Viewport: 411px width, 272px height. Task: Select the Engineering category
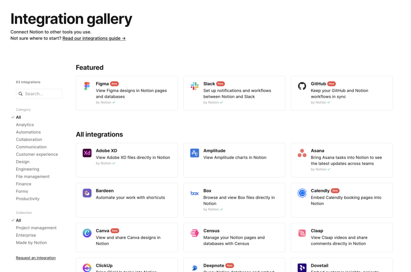click(x=27, y=169)
